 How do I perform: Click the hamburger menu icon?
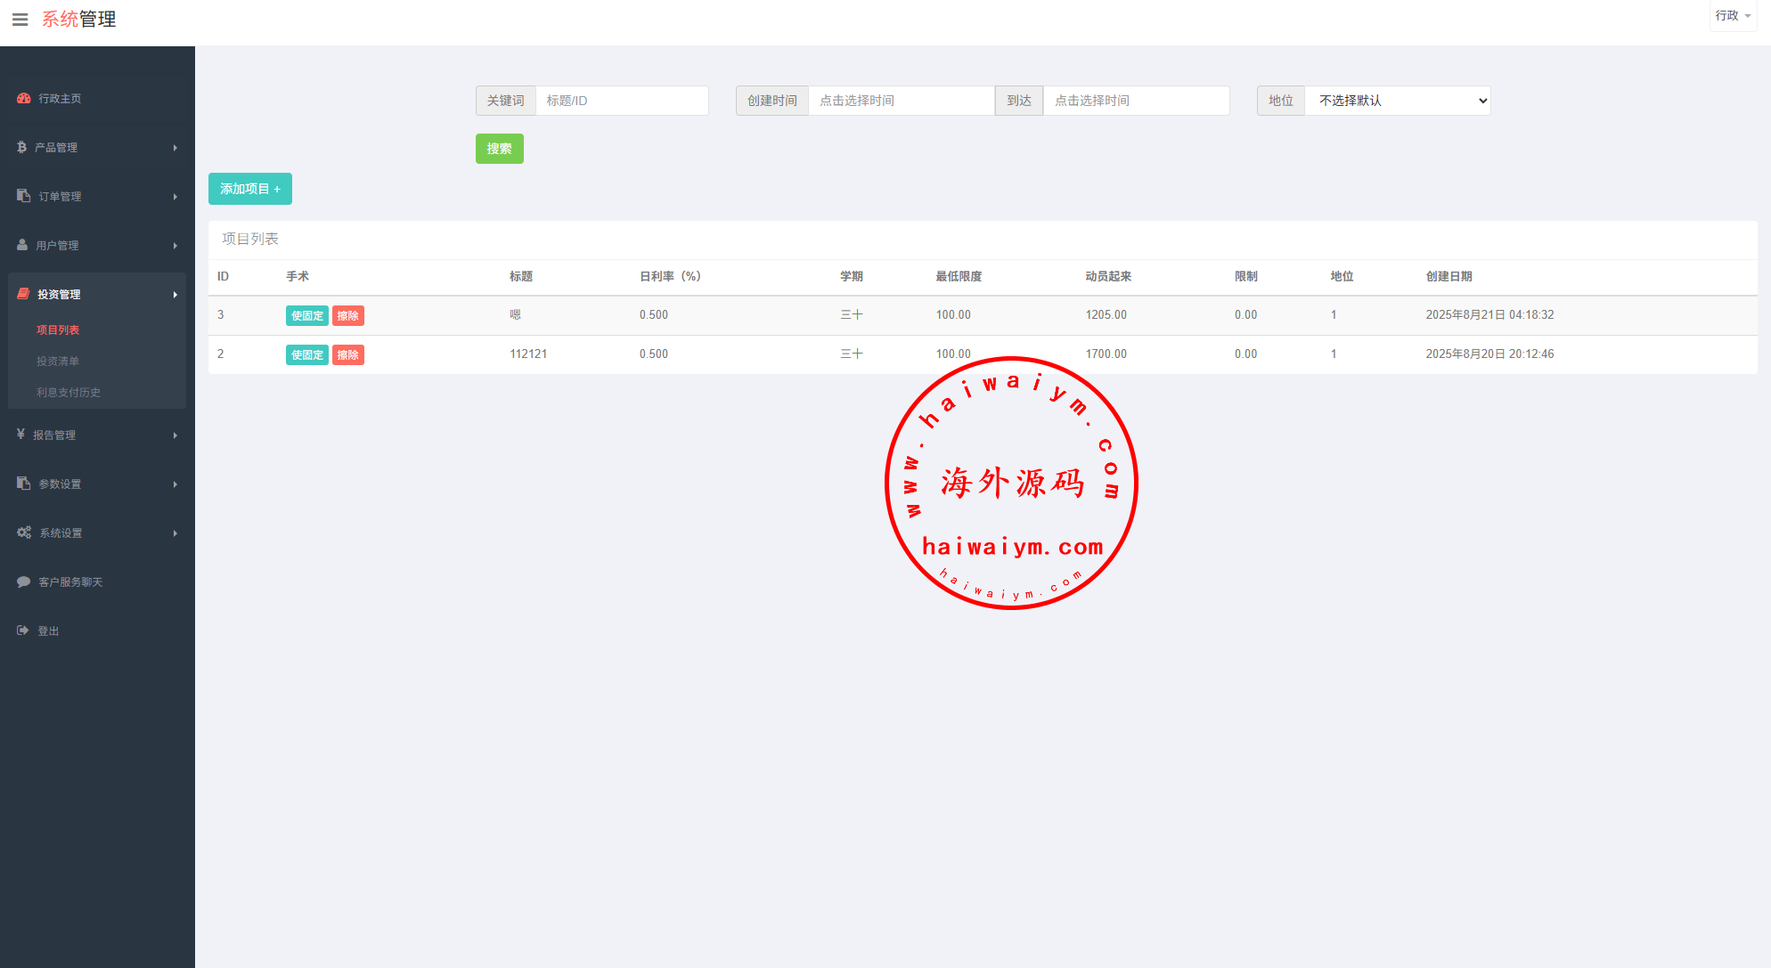click(20, 20)
